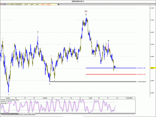The image size is (156, 117).
Task: Click the 1.7200 price axis label
Action: click(152, 8)
